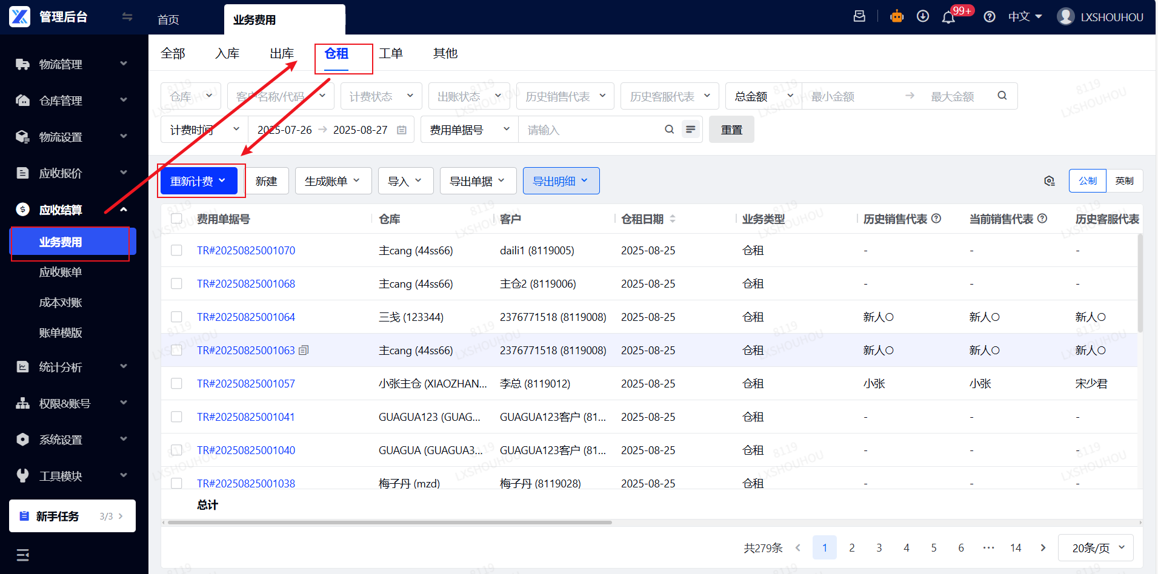Screen dimensions: 1158x574
Task: Click the help icon next to 当前销售代表 column
Action: tap(1042, 219)
